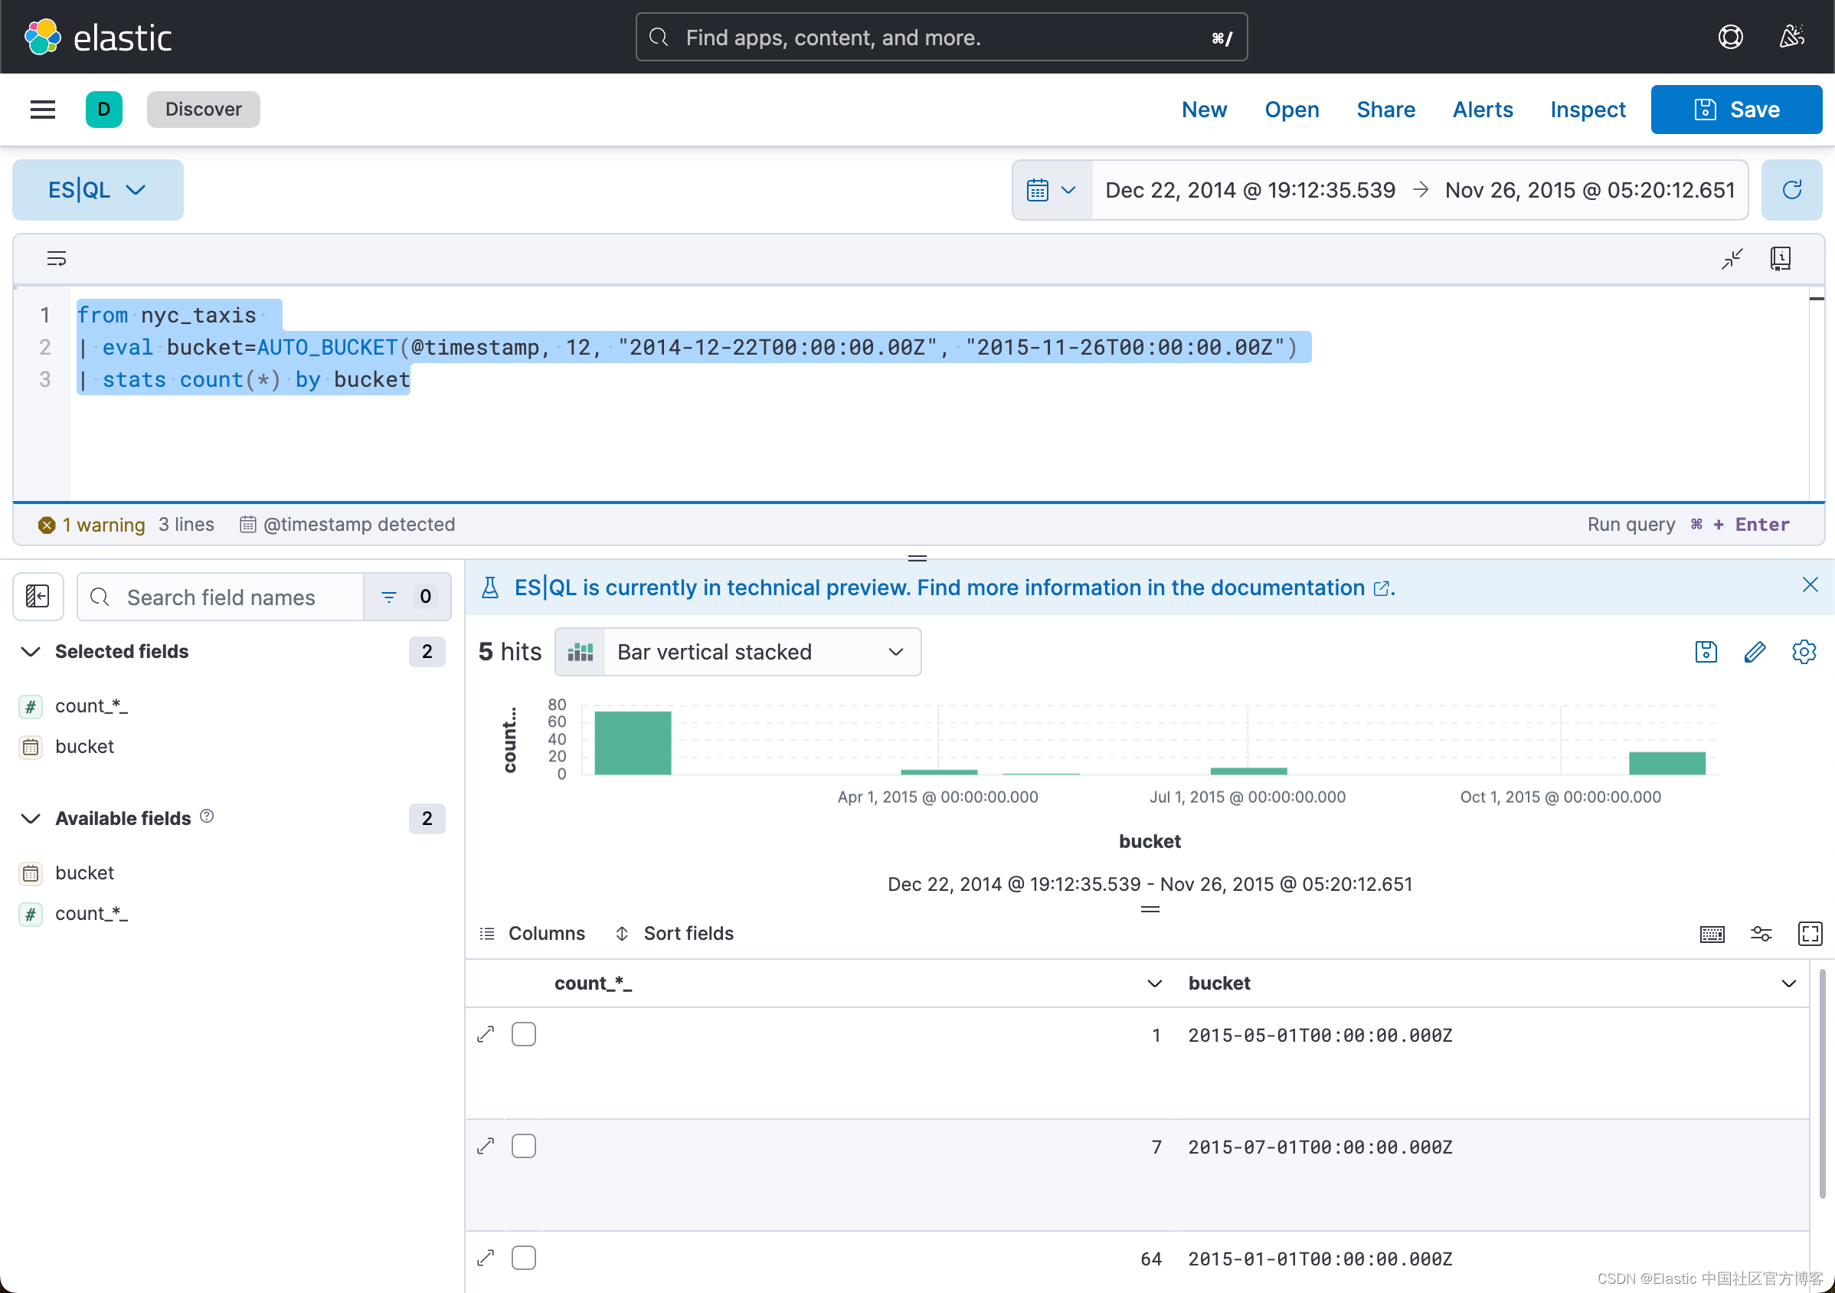Open the bucket column sort dropdown

(1788, 984)
